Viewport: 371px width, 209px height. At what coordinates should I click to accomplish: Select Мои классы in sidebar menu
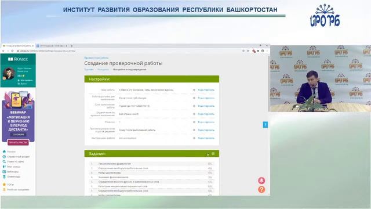(14, 167)
